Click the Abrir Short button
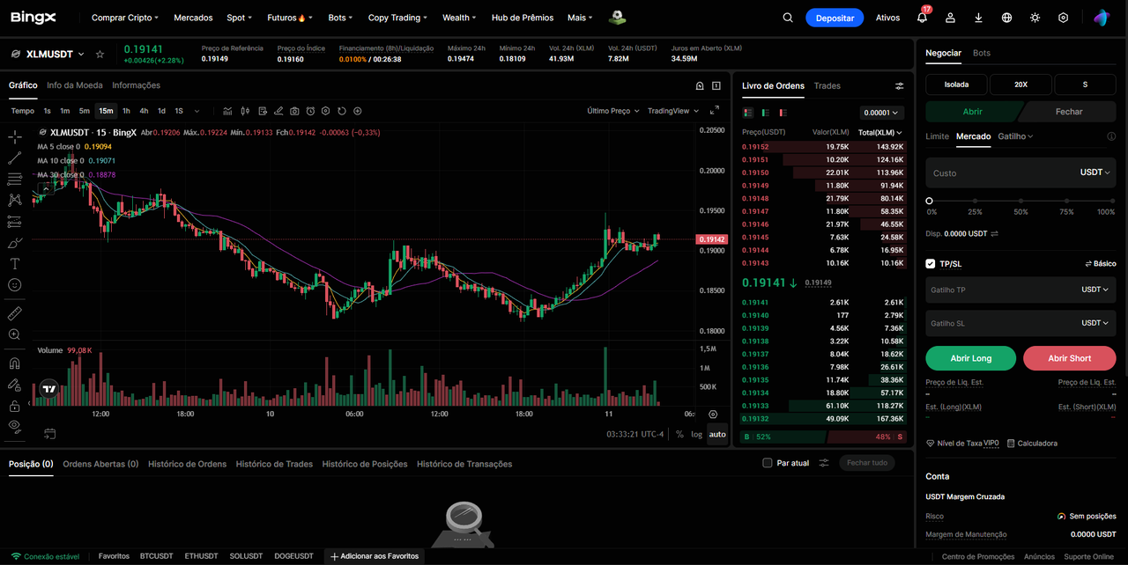This screenshot has width=1128, height=565. click(x=1070, y=358)
